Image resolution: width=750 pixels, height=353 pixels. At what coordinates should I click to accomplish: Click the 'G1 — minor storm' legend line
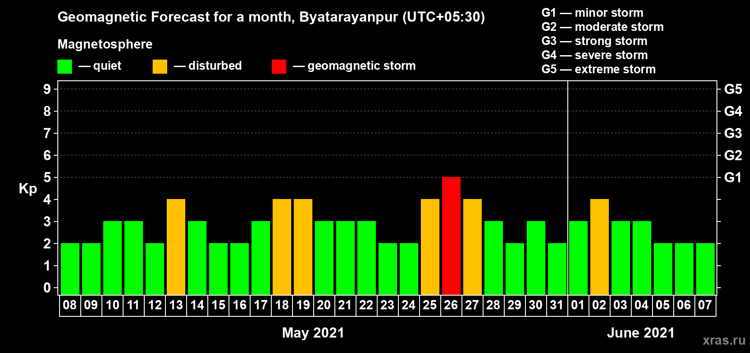592,13
